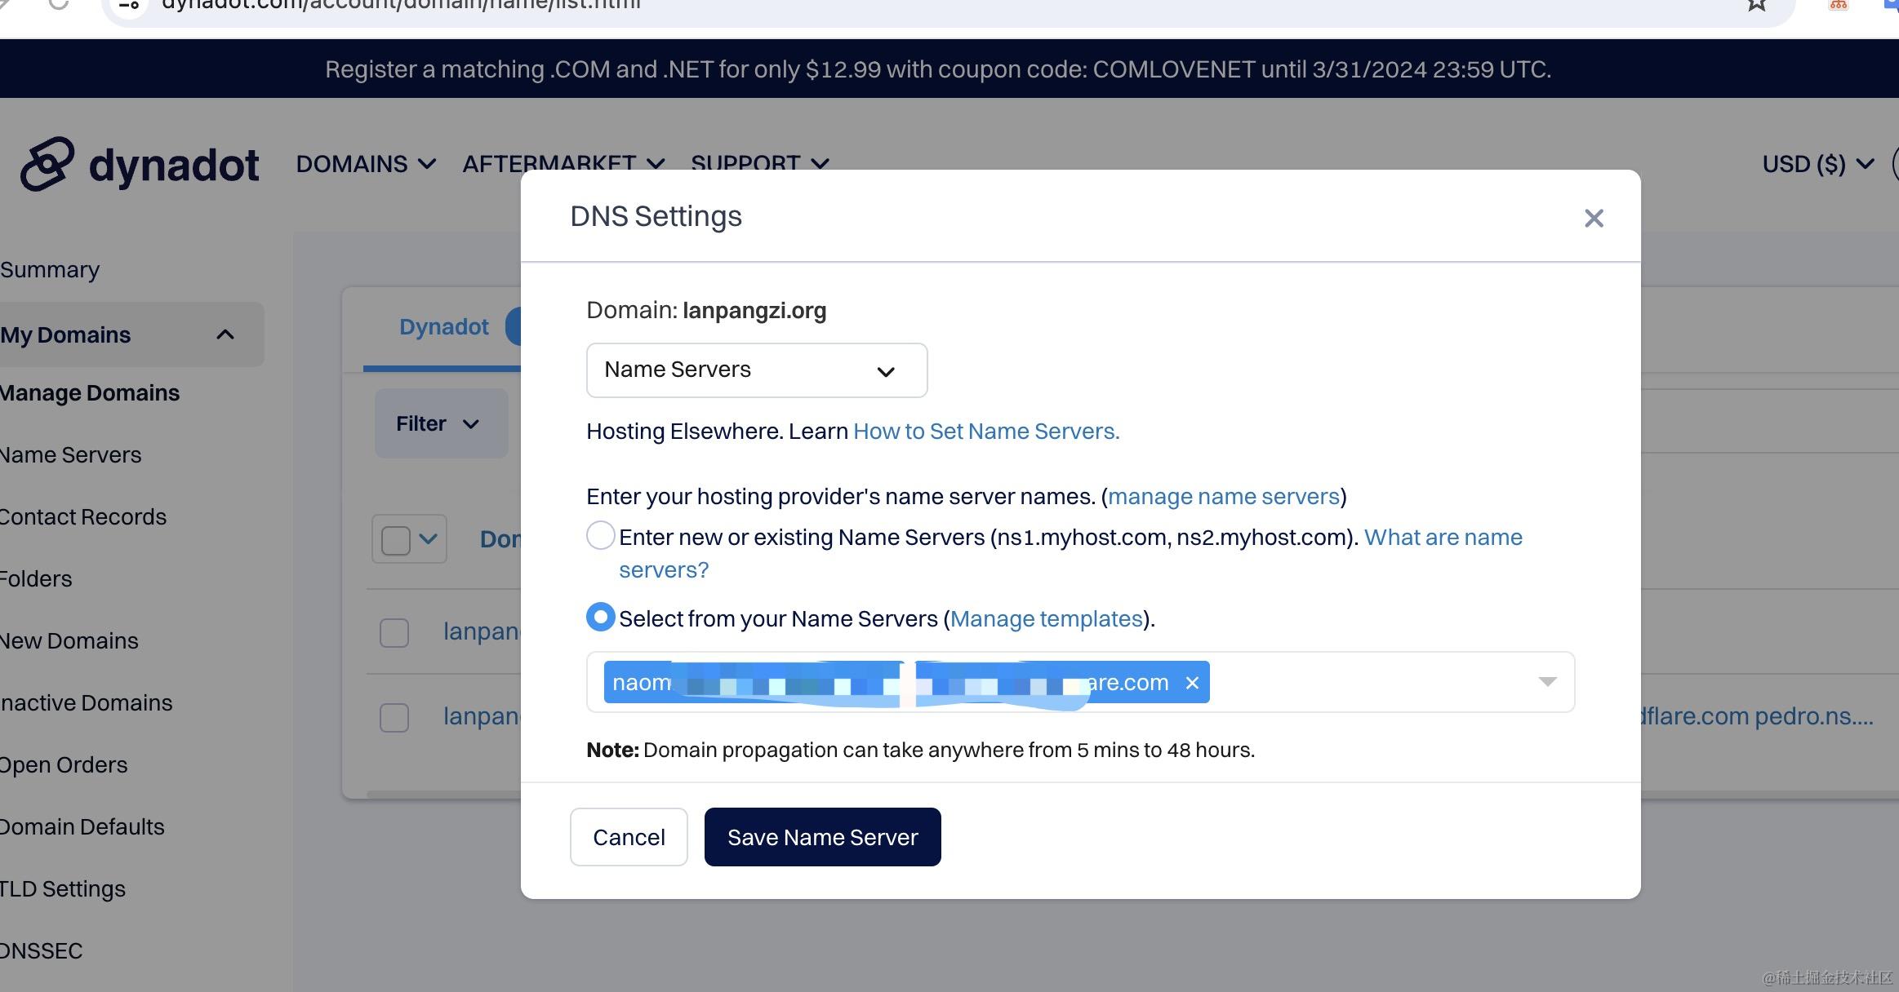
Task: Select 'Select from your Name Servers' radio
Action: 601,618
